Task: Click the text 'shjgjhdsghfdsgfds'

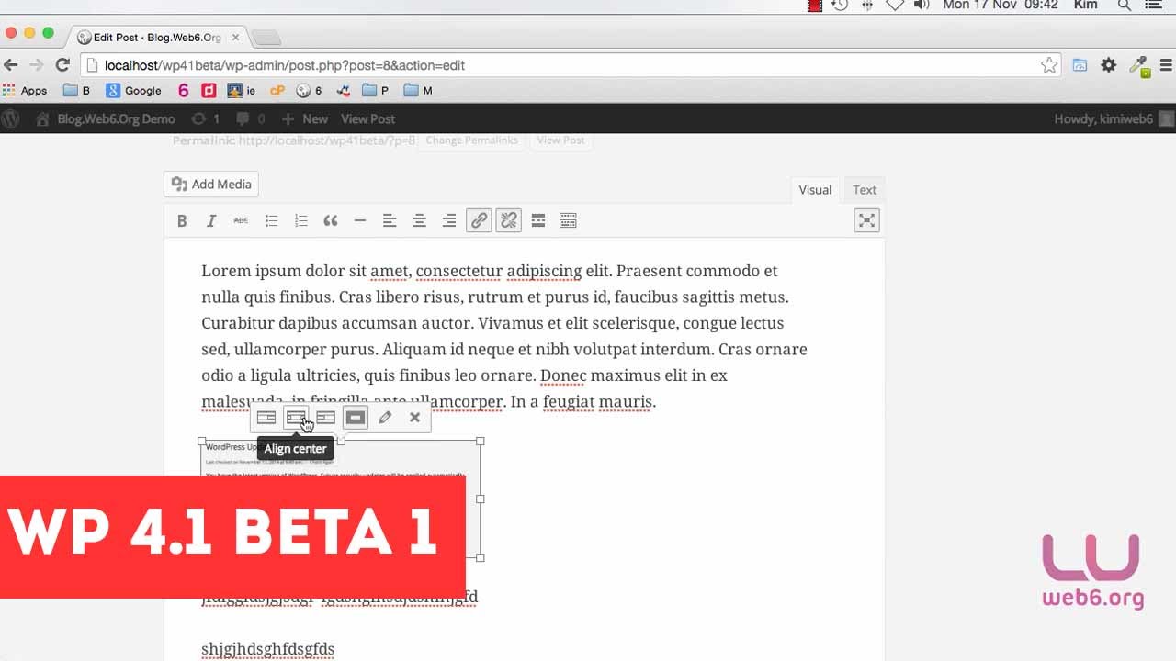Action: (268, 649)
